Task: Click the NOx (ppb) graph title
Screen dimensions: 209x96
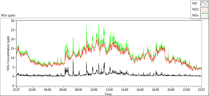Action: [x=8, y=15]
